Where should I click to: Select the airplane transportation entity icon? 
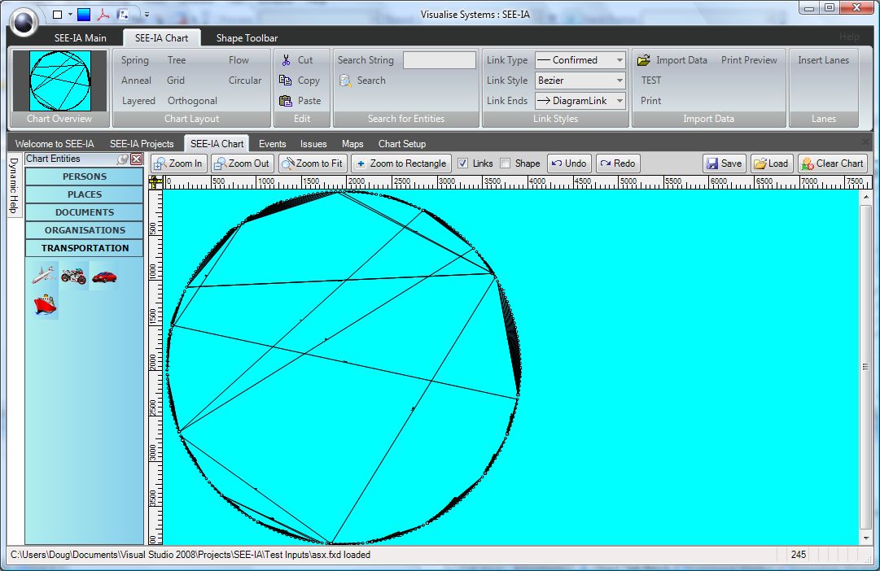point(44,276)
